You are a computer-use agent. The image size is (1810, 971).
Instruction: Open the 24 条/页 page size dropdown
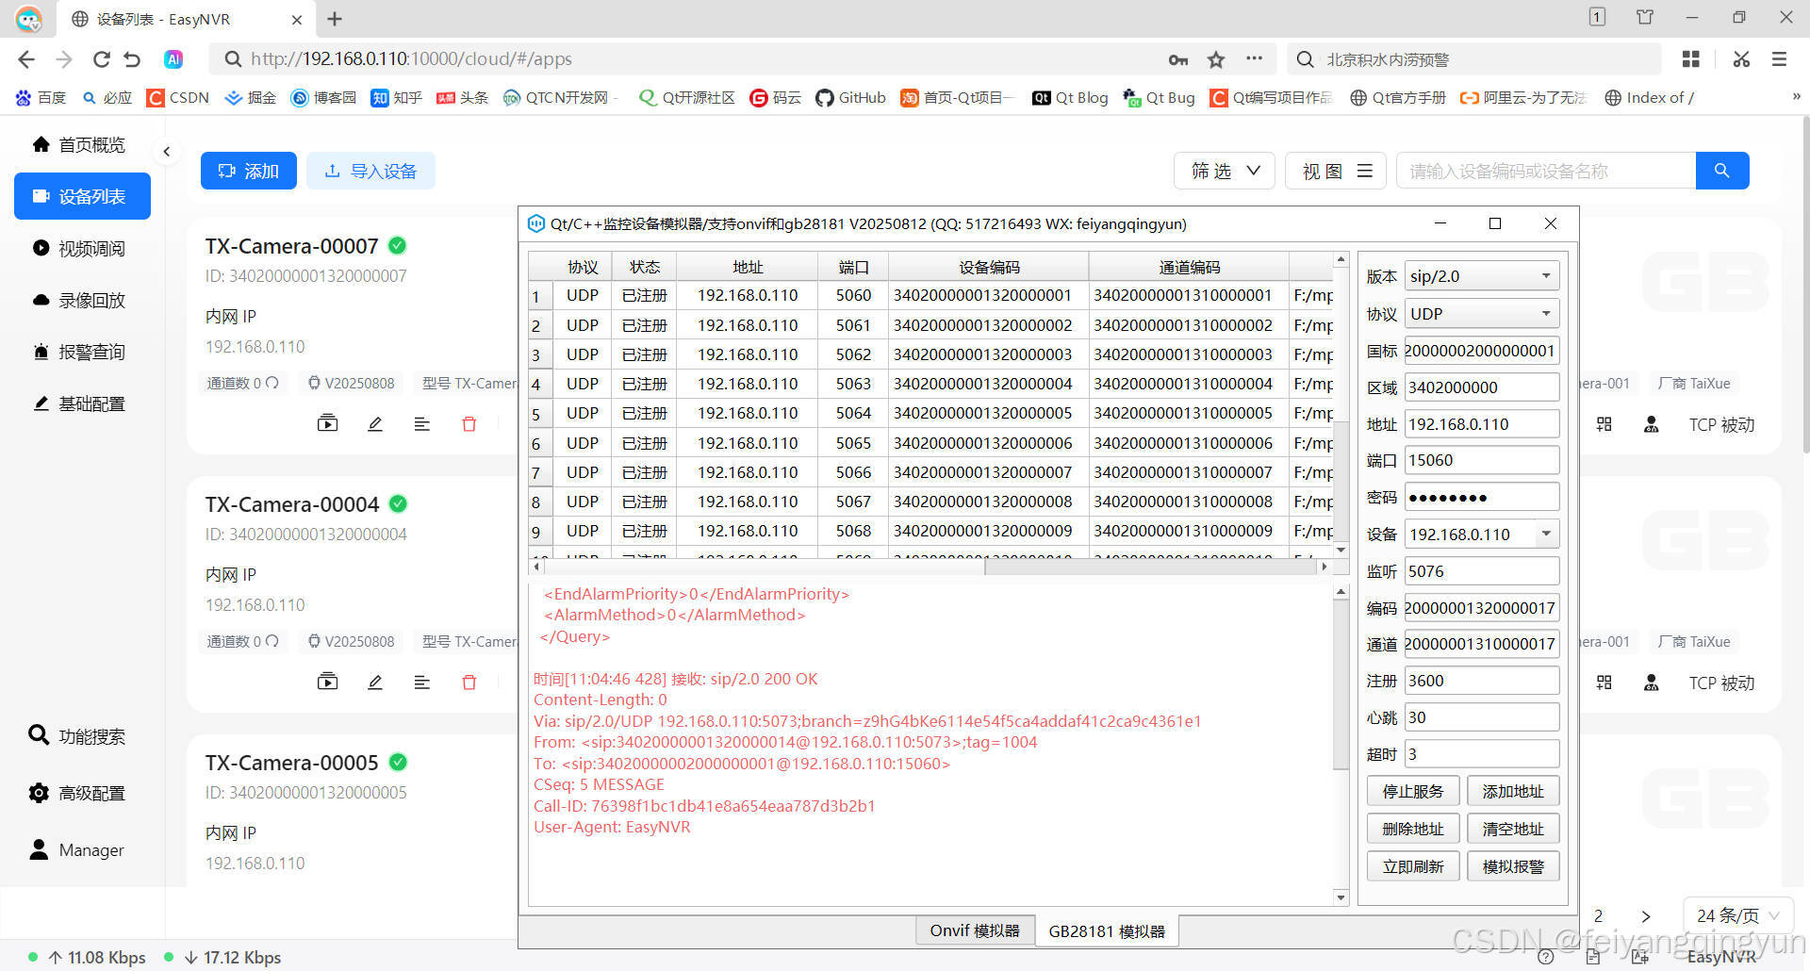tap(1738, 915)
